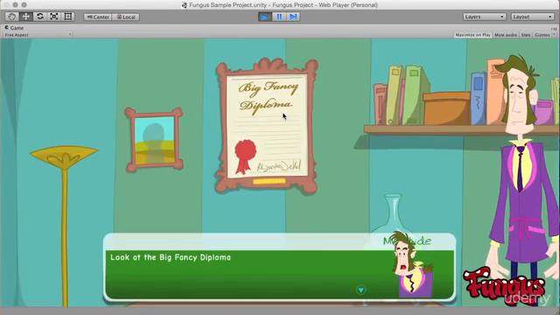Expand the Gizmos dropdown arrow
The image size is (560, 315).
point(554,35)
